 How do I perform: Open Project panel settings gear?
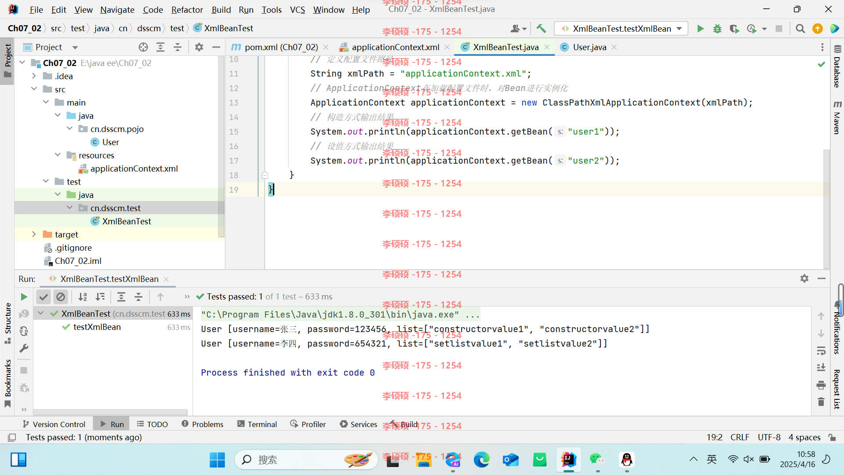pyautogui.click(x=199, y=47)
